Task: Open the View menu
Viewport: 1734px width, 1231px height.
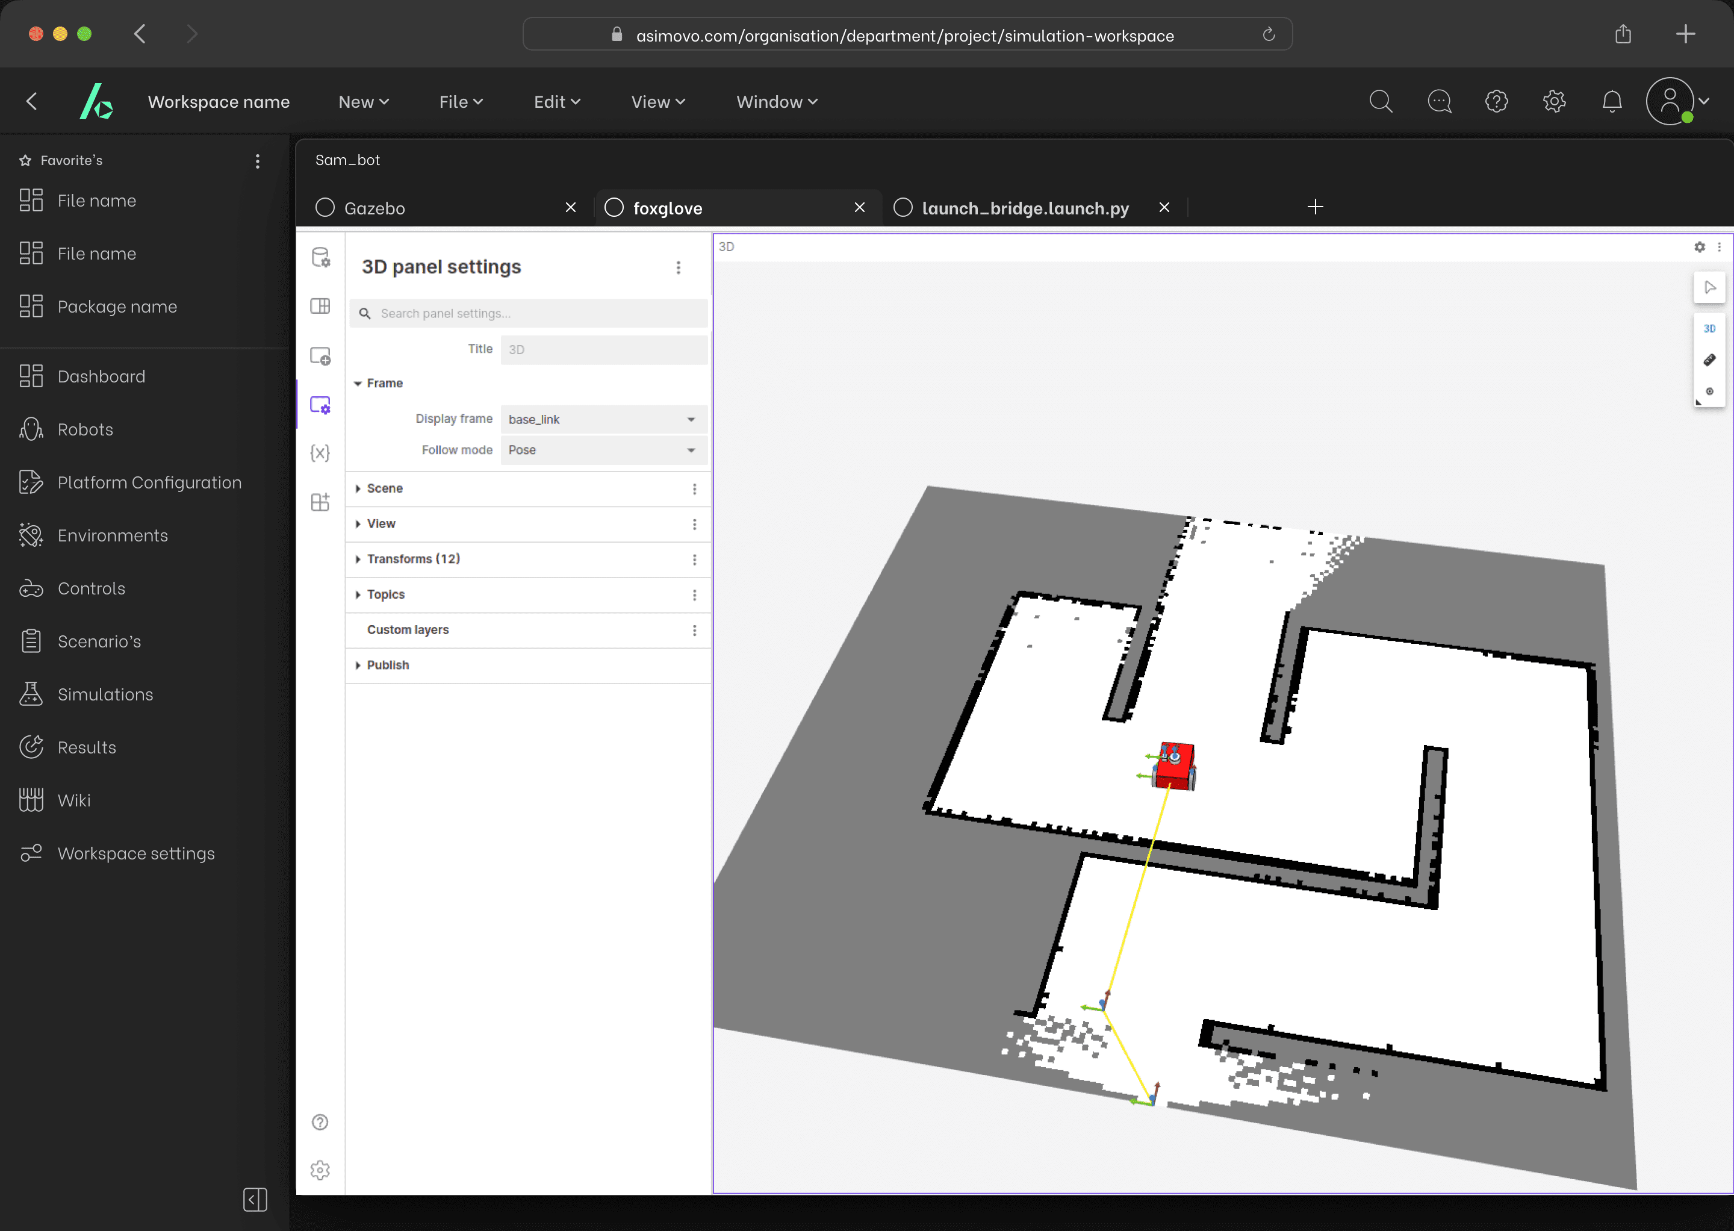Action: [x=657, y=102]
